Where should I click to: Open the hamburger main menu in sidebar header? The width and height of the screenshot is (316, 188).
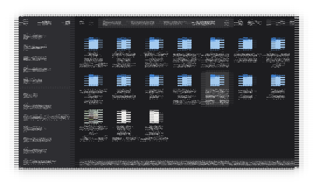67,22
